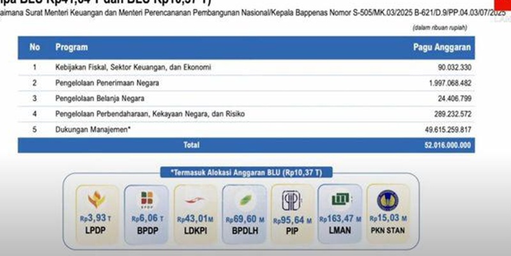Click the Rp163,47 M amount
Viewport: 511px width, 256px height.
point(340,219)
